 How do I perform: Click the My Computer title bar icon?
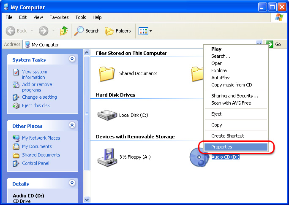pyautogui.click(x=6, y=7)
